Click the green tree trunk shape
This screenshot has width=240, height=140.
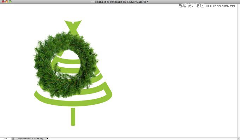click(73, 117)
